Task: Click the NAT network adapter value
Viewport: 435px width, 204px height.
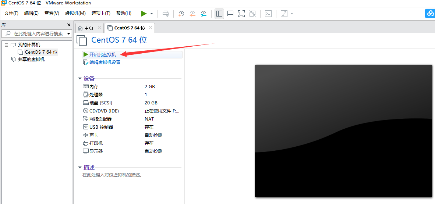Action: [x=149, y=119]
